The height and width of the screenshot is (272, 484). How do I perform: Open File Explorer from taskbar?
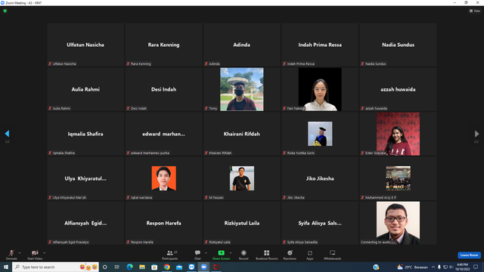coord(142,267)
